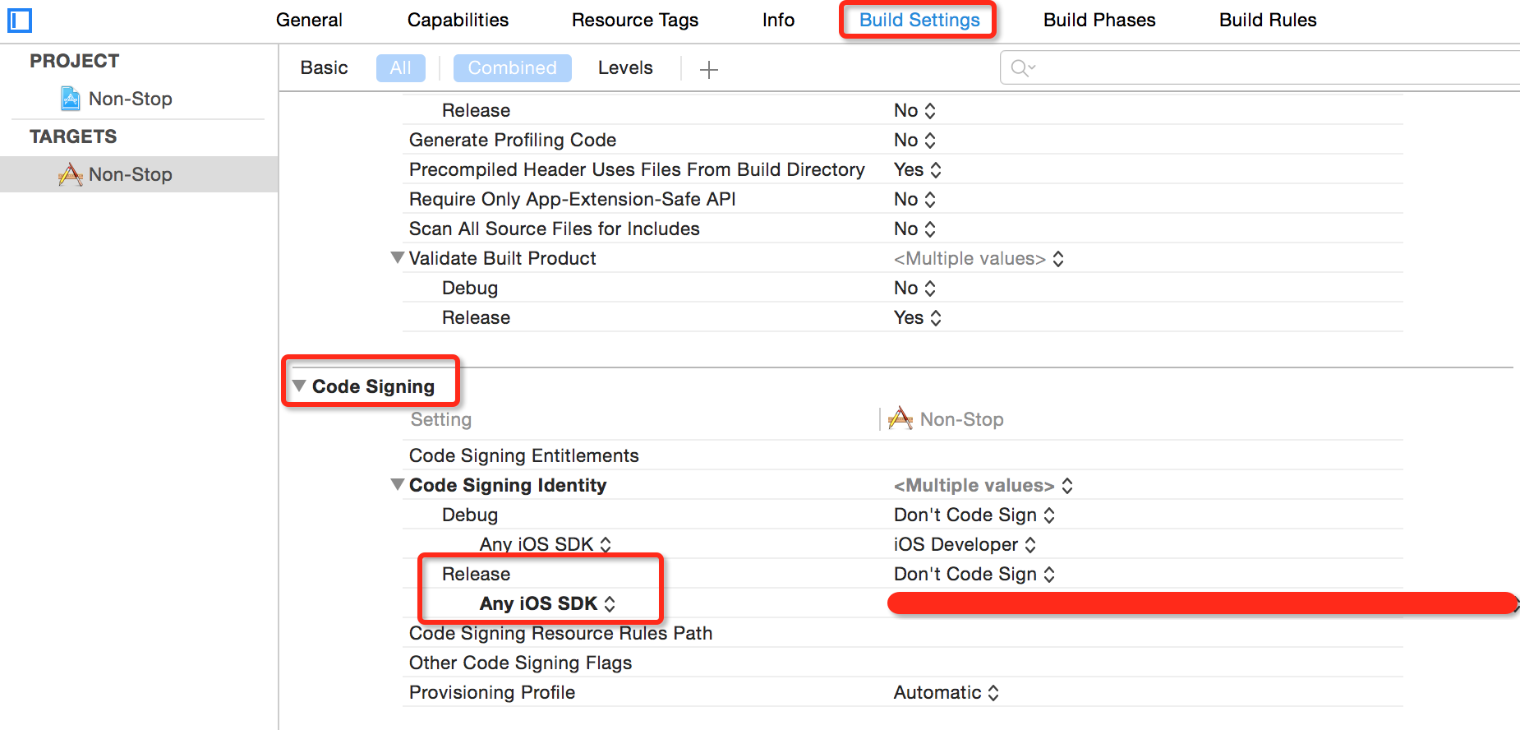
Task: Toggle the navigator sidebar panel icon
Action: pos(20,20)
